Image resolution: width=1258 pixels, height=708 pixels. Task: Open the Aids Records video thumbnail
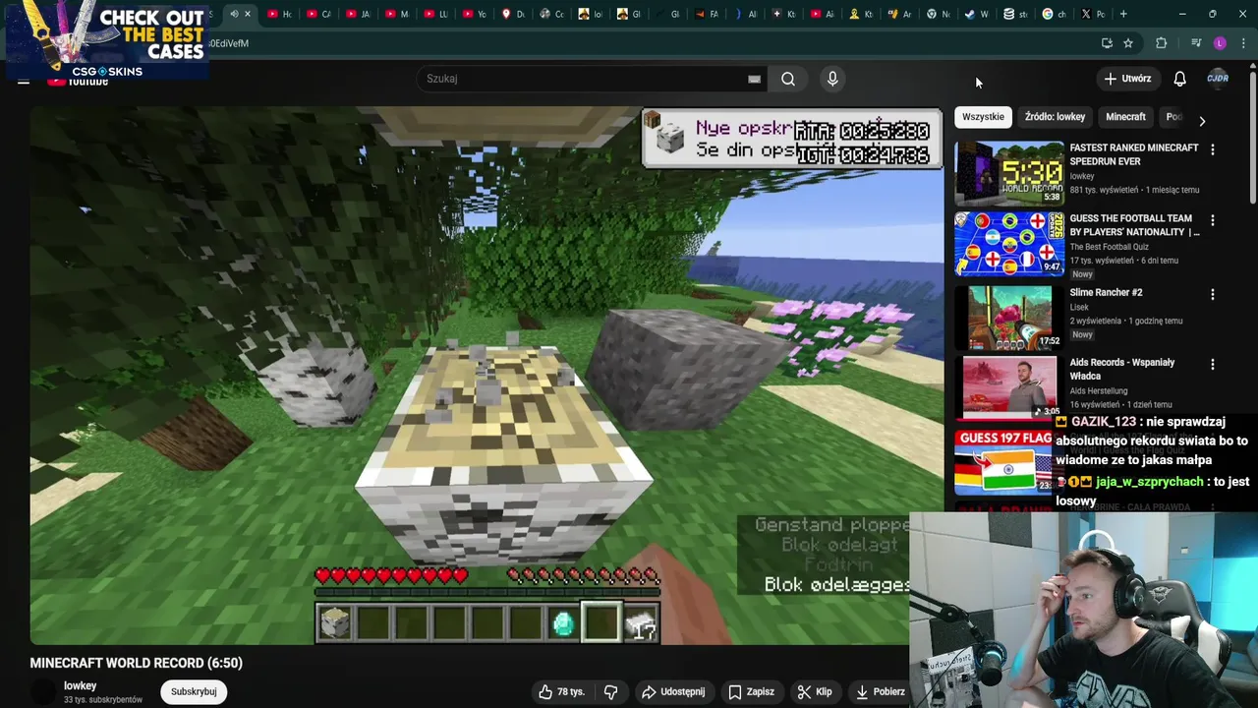[1009, 387]
